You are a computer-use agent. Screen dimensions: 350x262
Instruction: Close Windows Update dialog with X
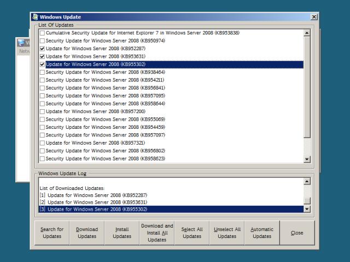coord(314,17)
